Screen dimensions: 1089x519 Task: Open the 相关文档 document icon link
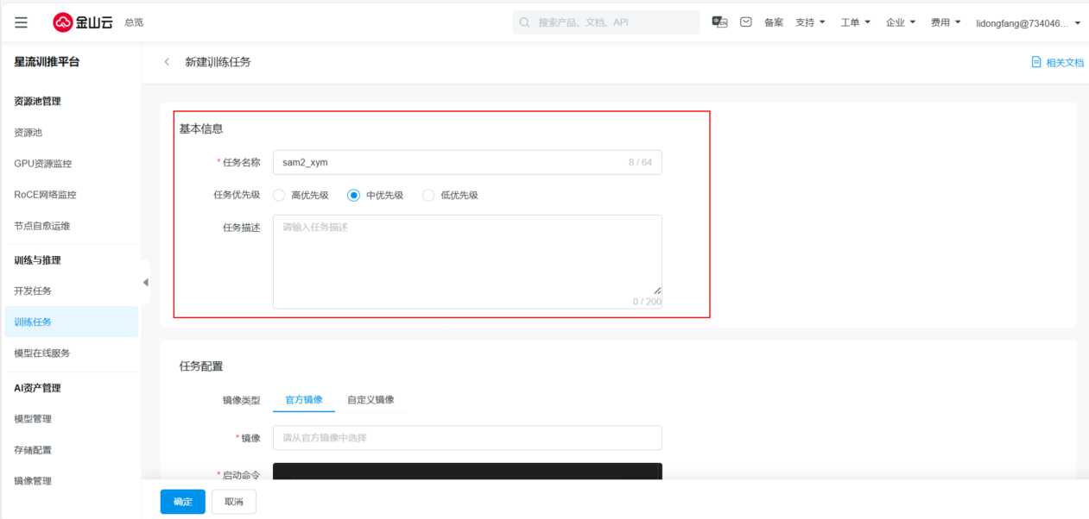pyautogui.click(x=1036, y=62)
